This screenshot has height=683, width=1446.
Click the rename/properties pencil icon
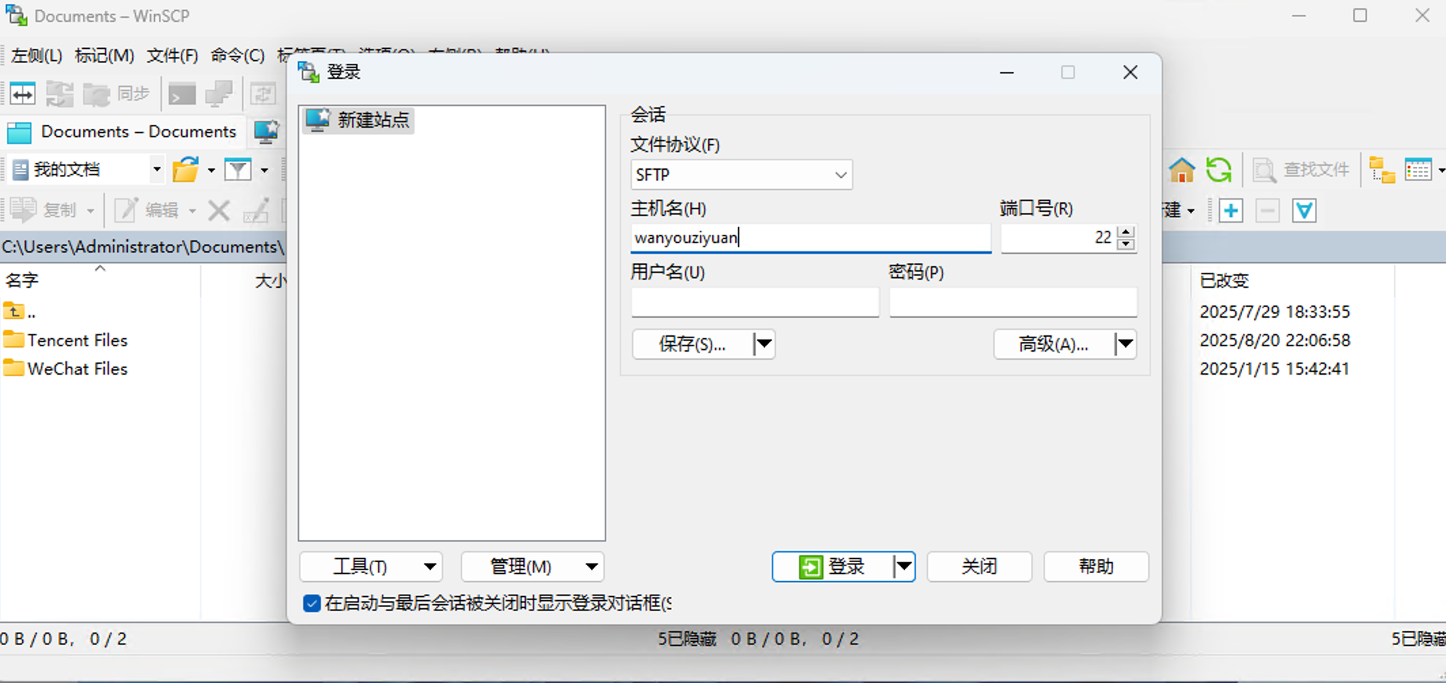(256, 210)
